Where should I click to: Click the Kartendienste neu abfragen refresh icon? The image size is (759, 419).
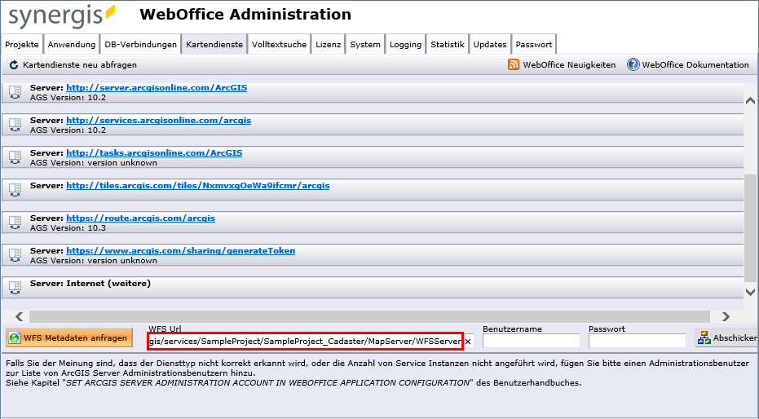14,65
